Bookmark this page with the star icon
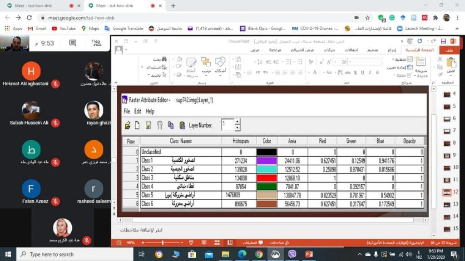 367,18
